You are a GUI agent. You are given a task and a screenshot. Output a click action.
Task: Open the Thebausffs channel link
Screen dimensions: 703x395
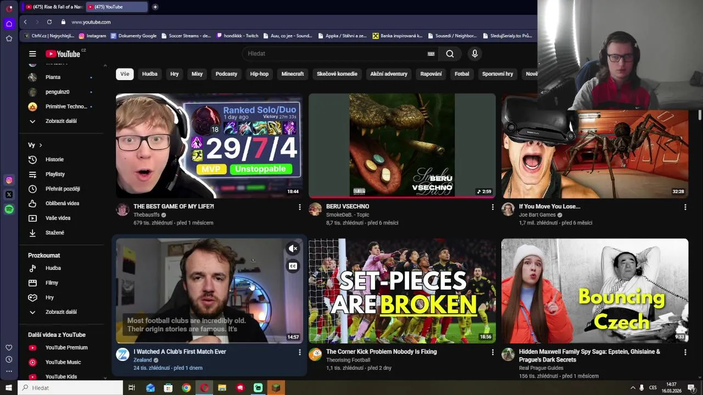(146, 215)
